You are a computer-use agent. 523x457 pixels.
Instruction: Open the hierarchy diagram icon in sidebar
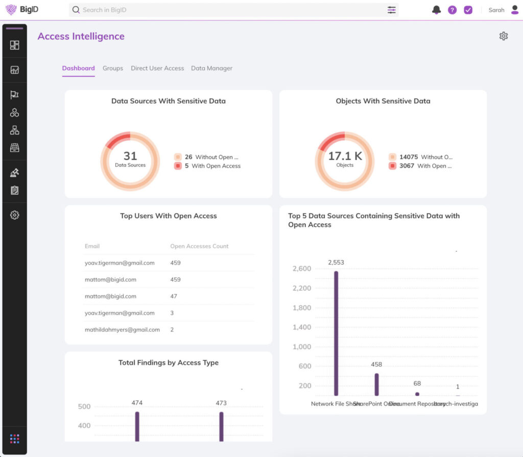pyautogui.click(x=14, y=130)
